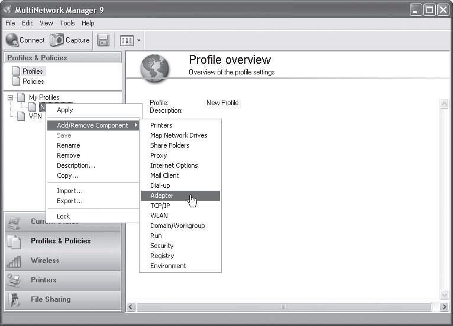Click the horizontal scrollbar thumb

point(284,307)
